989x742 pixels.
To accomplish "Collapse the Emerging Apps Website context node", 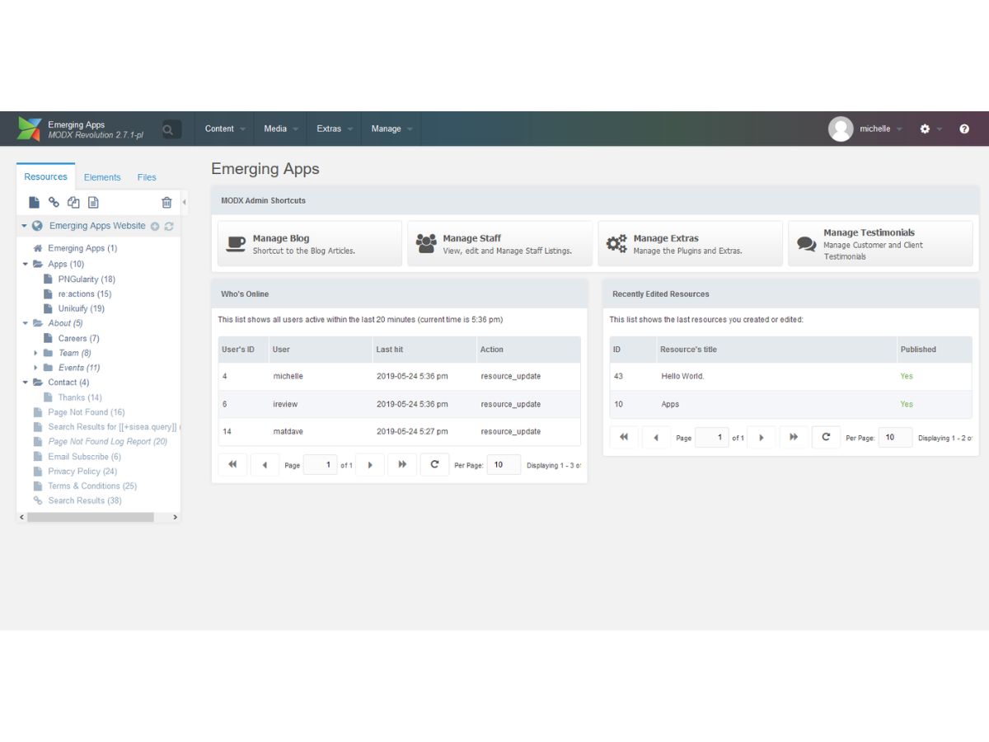I will pos(25,226).
